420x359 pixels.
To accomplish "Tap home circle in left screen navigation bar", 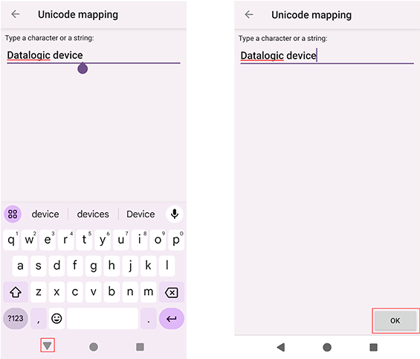I will pos(94,346).
